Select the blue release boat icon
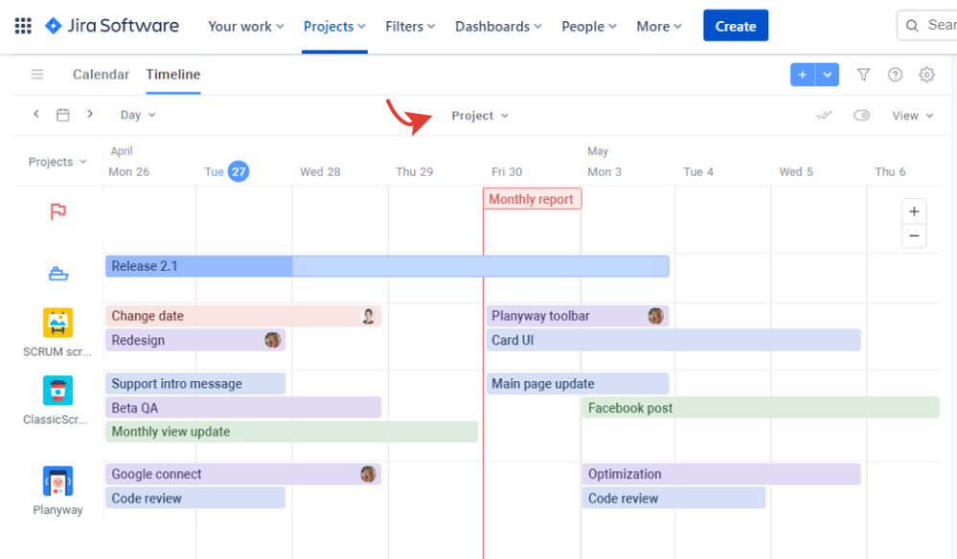 (x=57, y=274)
